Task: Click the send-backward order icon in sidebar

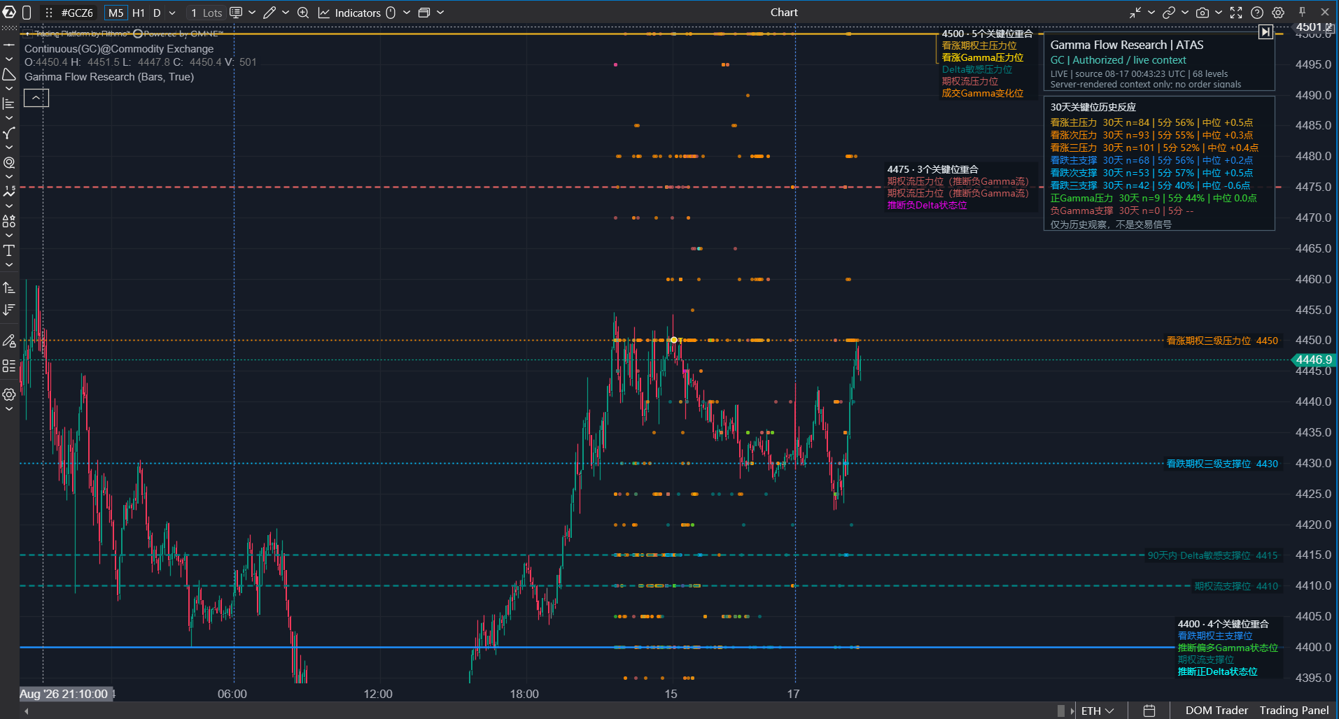Action: 9,310
